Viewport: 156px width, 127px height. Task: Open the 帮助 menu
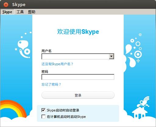[32, 12]
